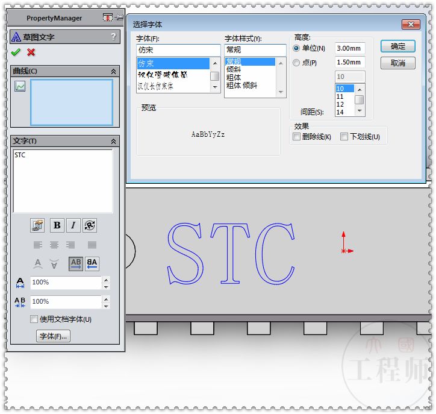436x414 pixels.
Task: Click the font style input field
Action: [255, 50]
